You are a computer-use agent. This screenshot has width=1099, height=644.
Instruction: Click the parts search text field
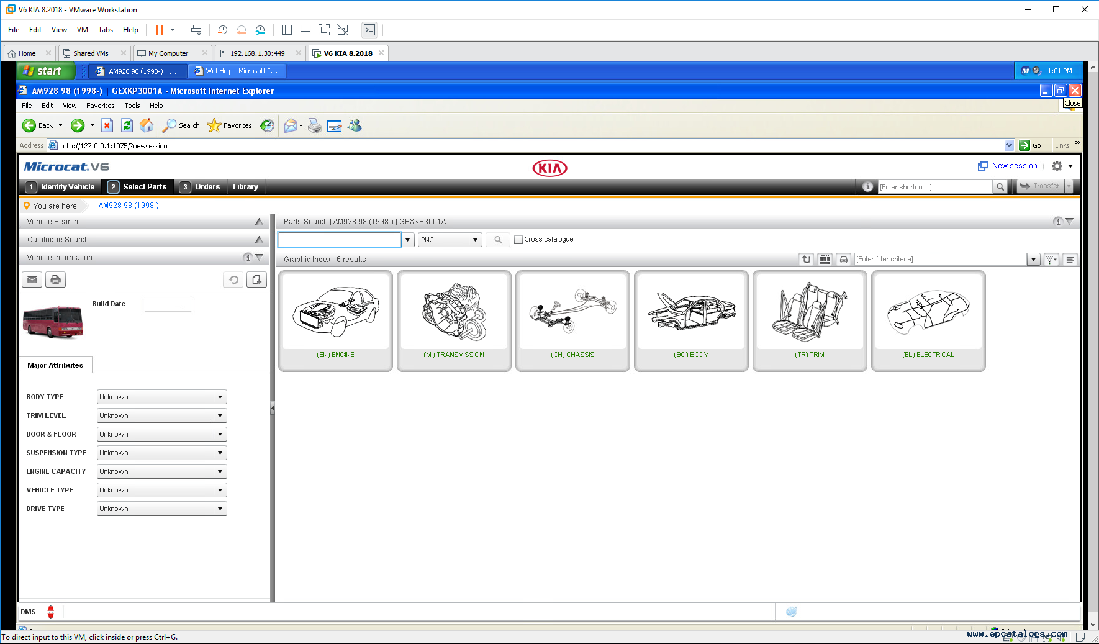coord(339,240)
